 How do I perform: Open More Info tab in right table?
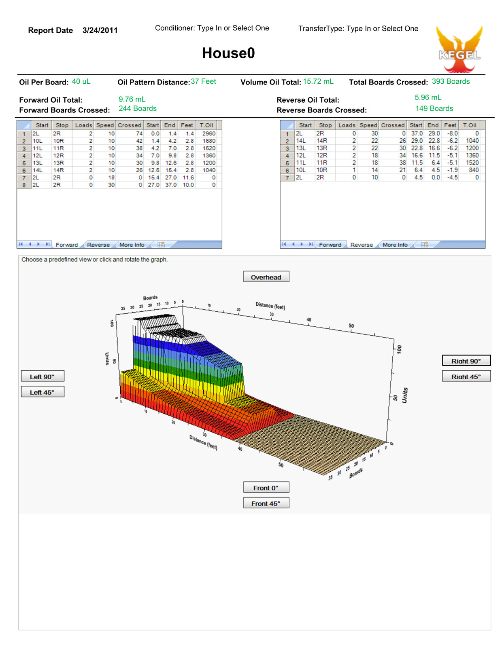point(395,245)
